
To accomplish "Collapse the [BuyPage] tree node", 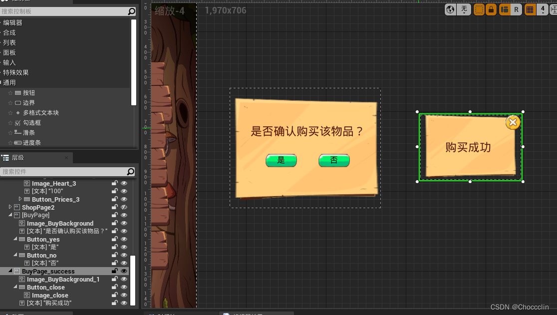I will pyautogui.click(x=10, y=215).
